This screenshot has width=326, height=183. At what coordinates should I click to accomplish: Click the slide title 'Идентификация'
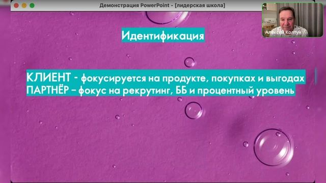(x=163, y=36)
